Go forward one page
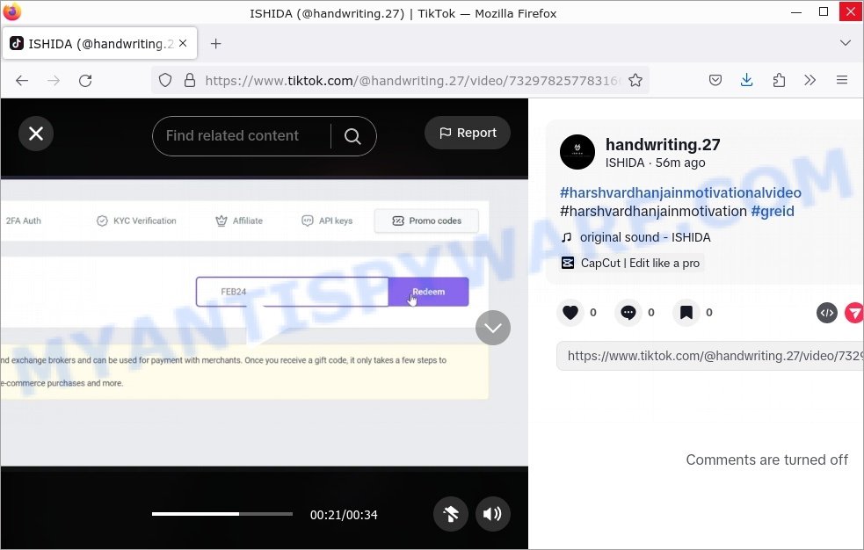The height and width of the screenshot is (550, 864). [54, 80]
